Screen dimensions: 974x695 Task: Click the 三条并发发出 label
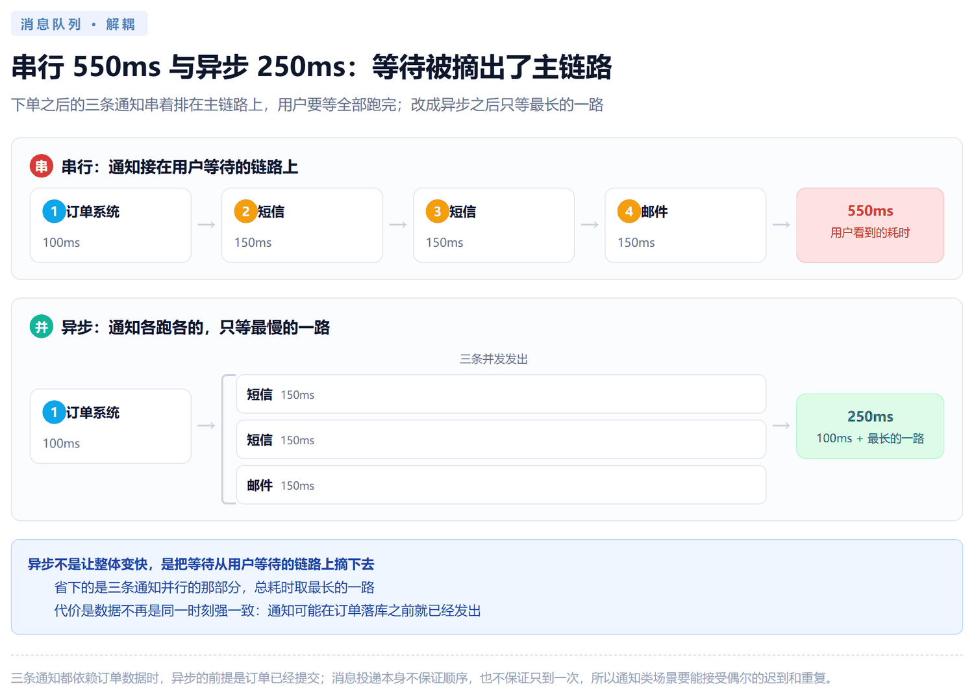(x=493, y=359)
